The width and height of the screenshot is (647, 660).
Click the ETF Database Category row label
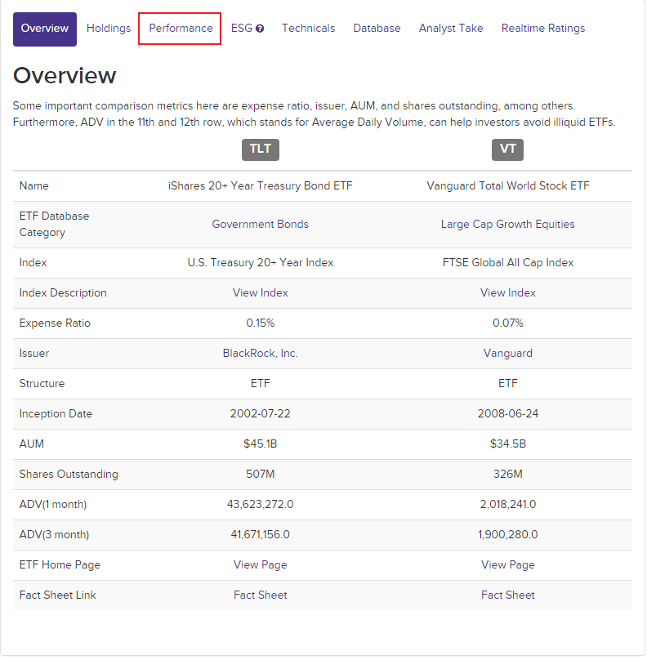pyautogui.click(x=54, y=225)
